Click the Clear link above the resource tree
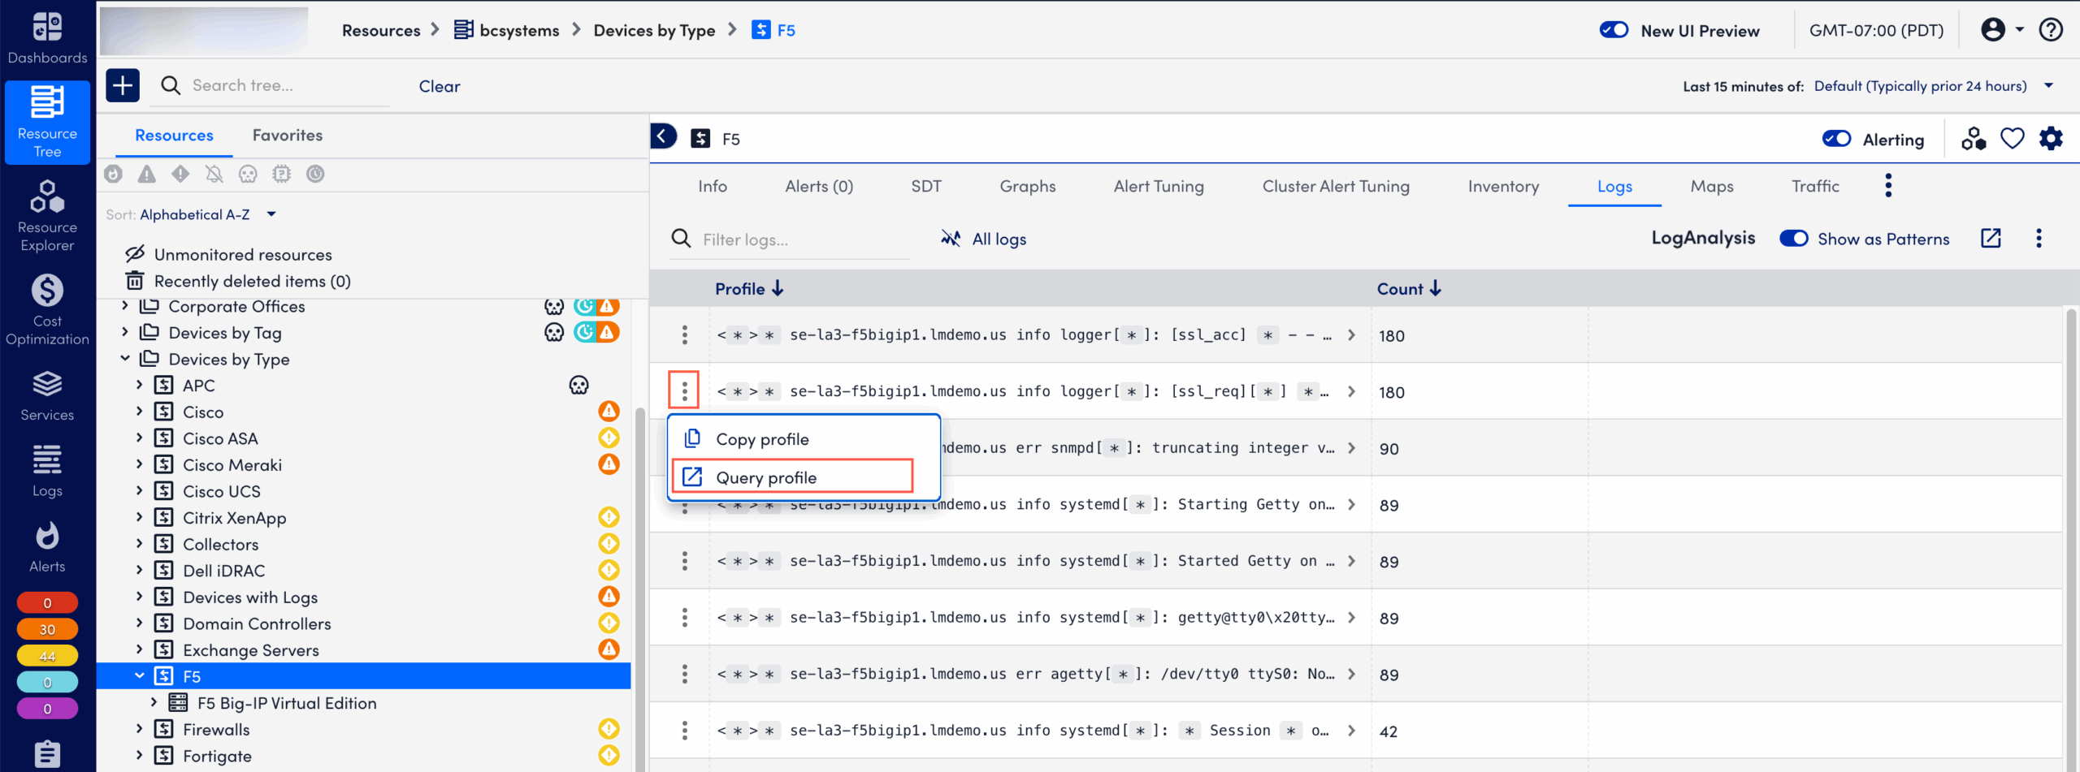 (x=439, y=85)
